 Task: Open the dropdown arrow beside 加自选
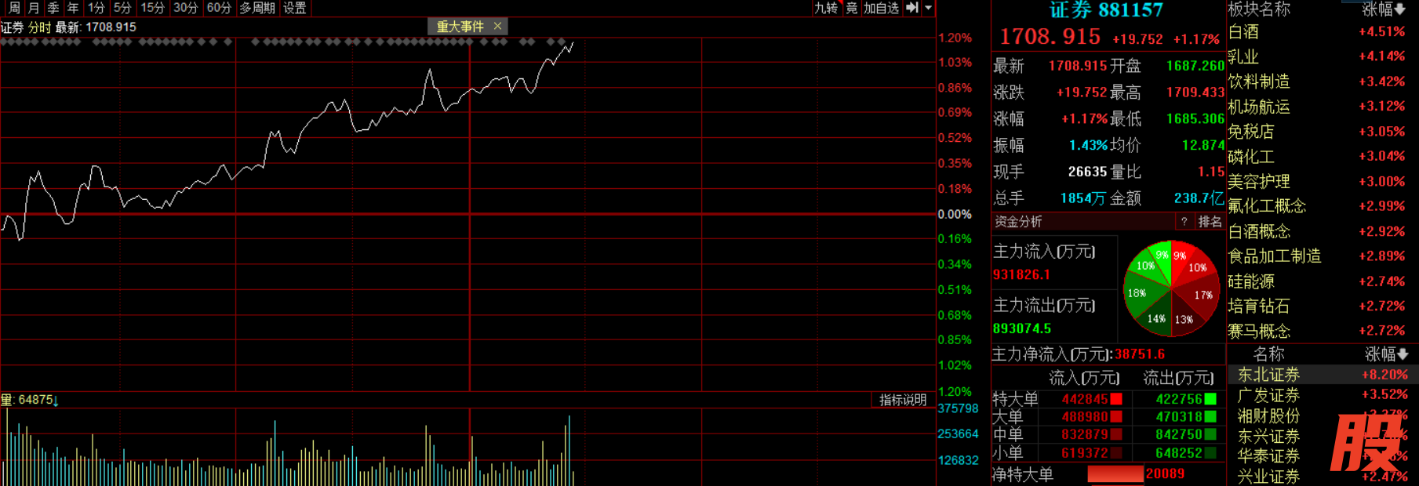(928, 8)
